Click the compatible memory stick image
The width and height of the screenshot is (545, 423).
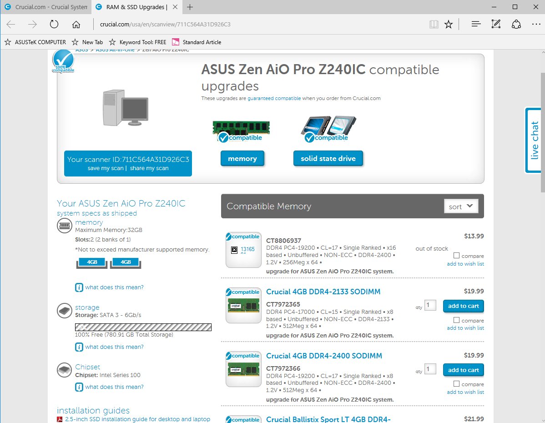click(x=241, y=132)
